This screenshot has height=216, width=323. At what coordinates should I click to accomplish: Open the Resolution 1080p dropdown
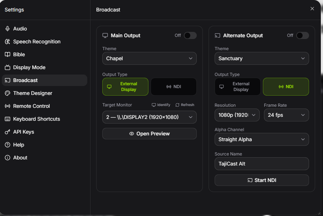[237, 115]
